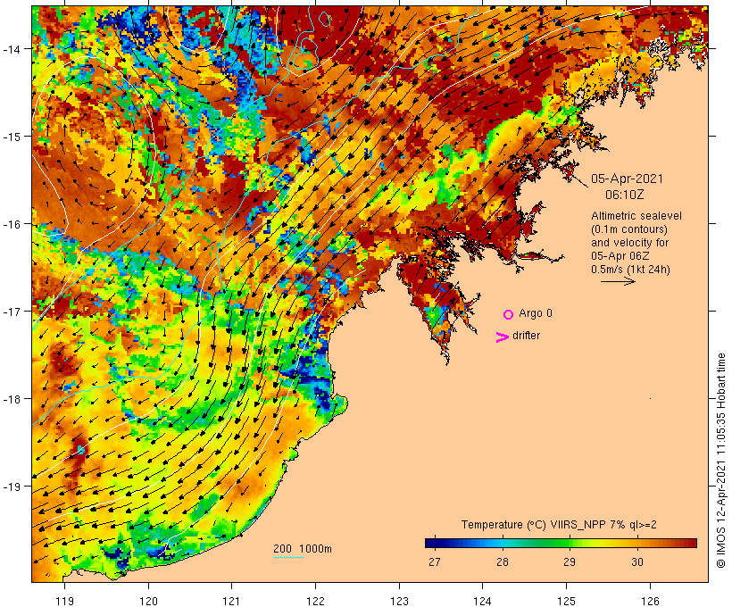Screen dimensions: 732x607
Task: Click longitude axis label 122
Action: pos(316,601)
